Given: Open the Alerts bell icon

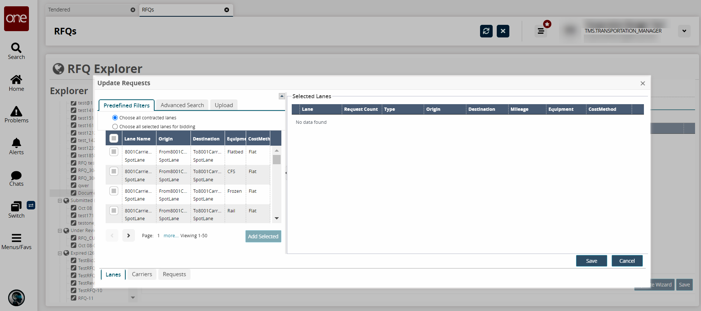Looking at the screenshot, I should tap(16, 146).
